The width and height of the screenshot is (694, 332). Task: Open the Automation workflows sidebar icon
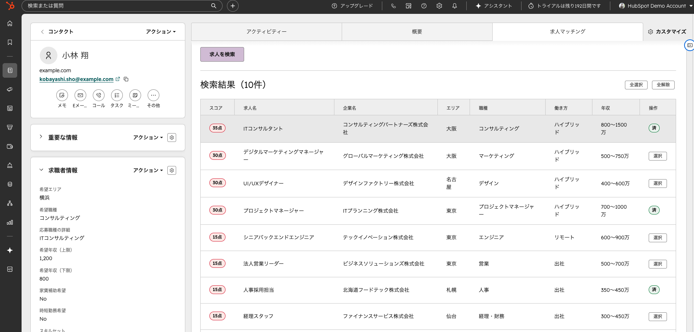[x=10, y=203]
